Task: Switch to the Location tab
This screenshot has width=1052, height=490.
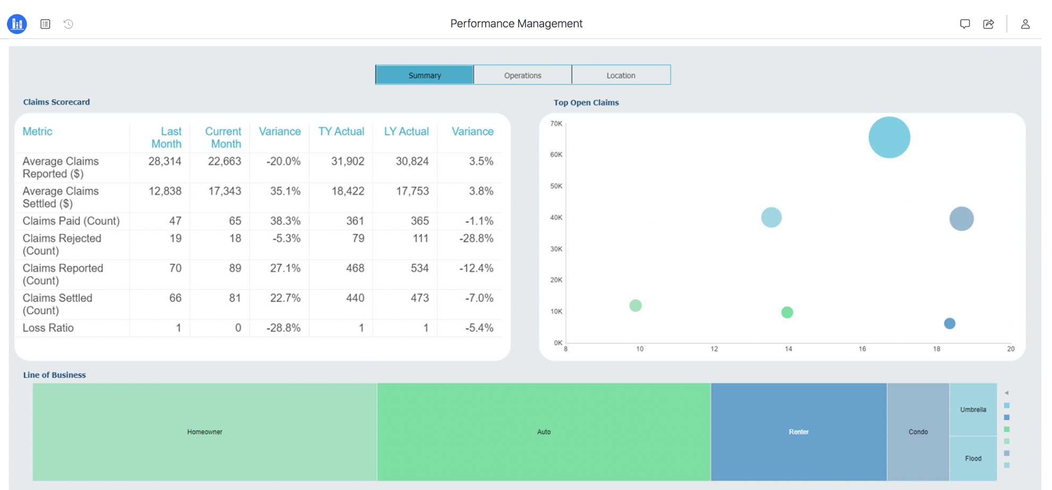Action: 621,75
